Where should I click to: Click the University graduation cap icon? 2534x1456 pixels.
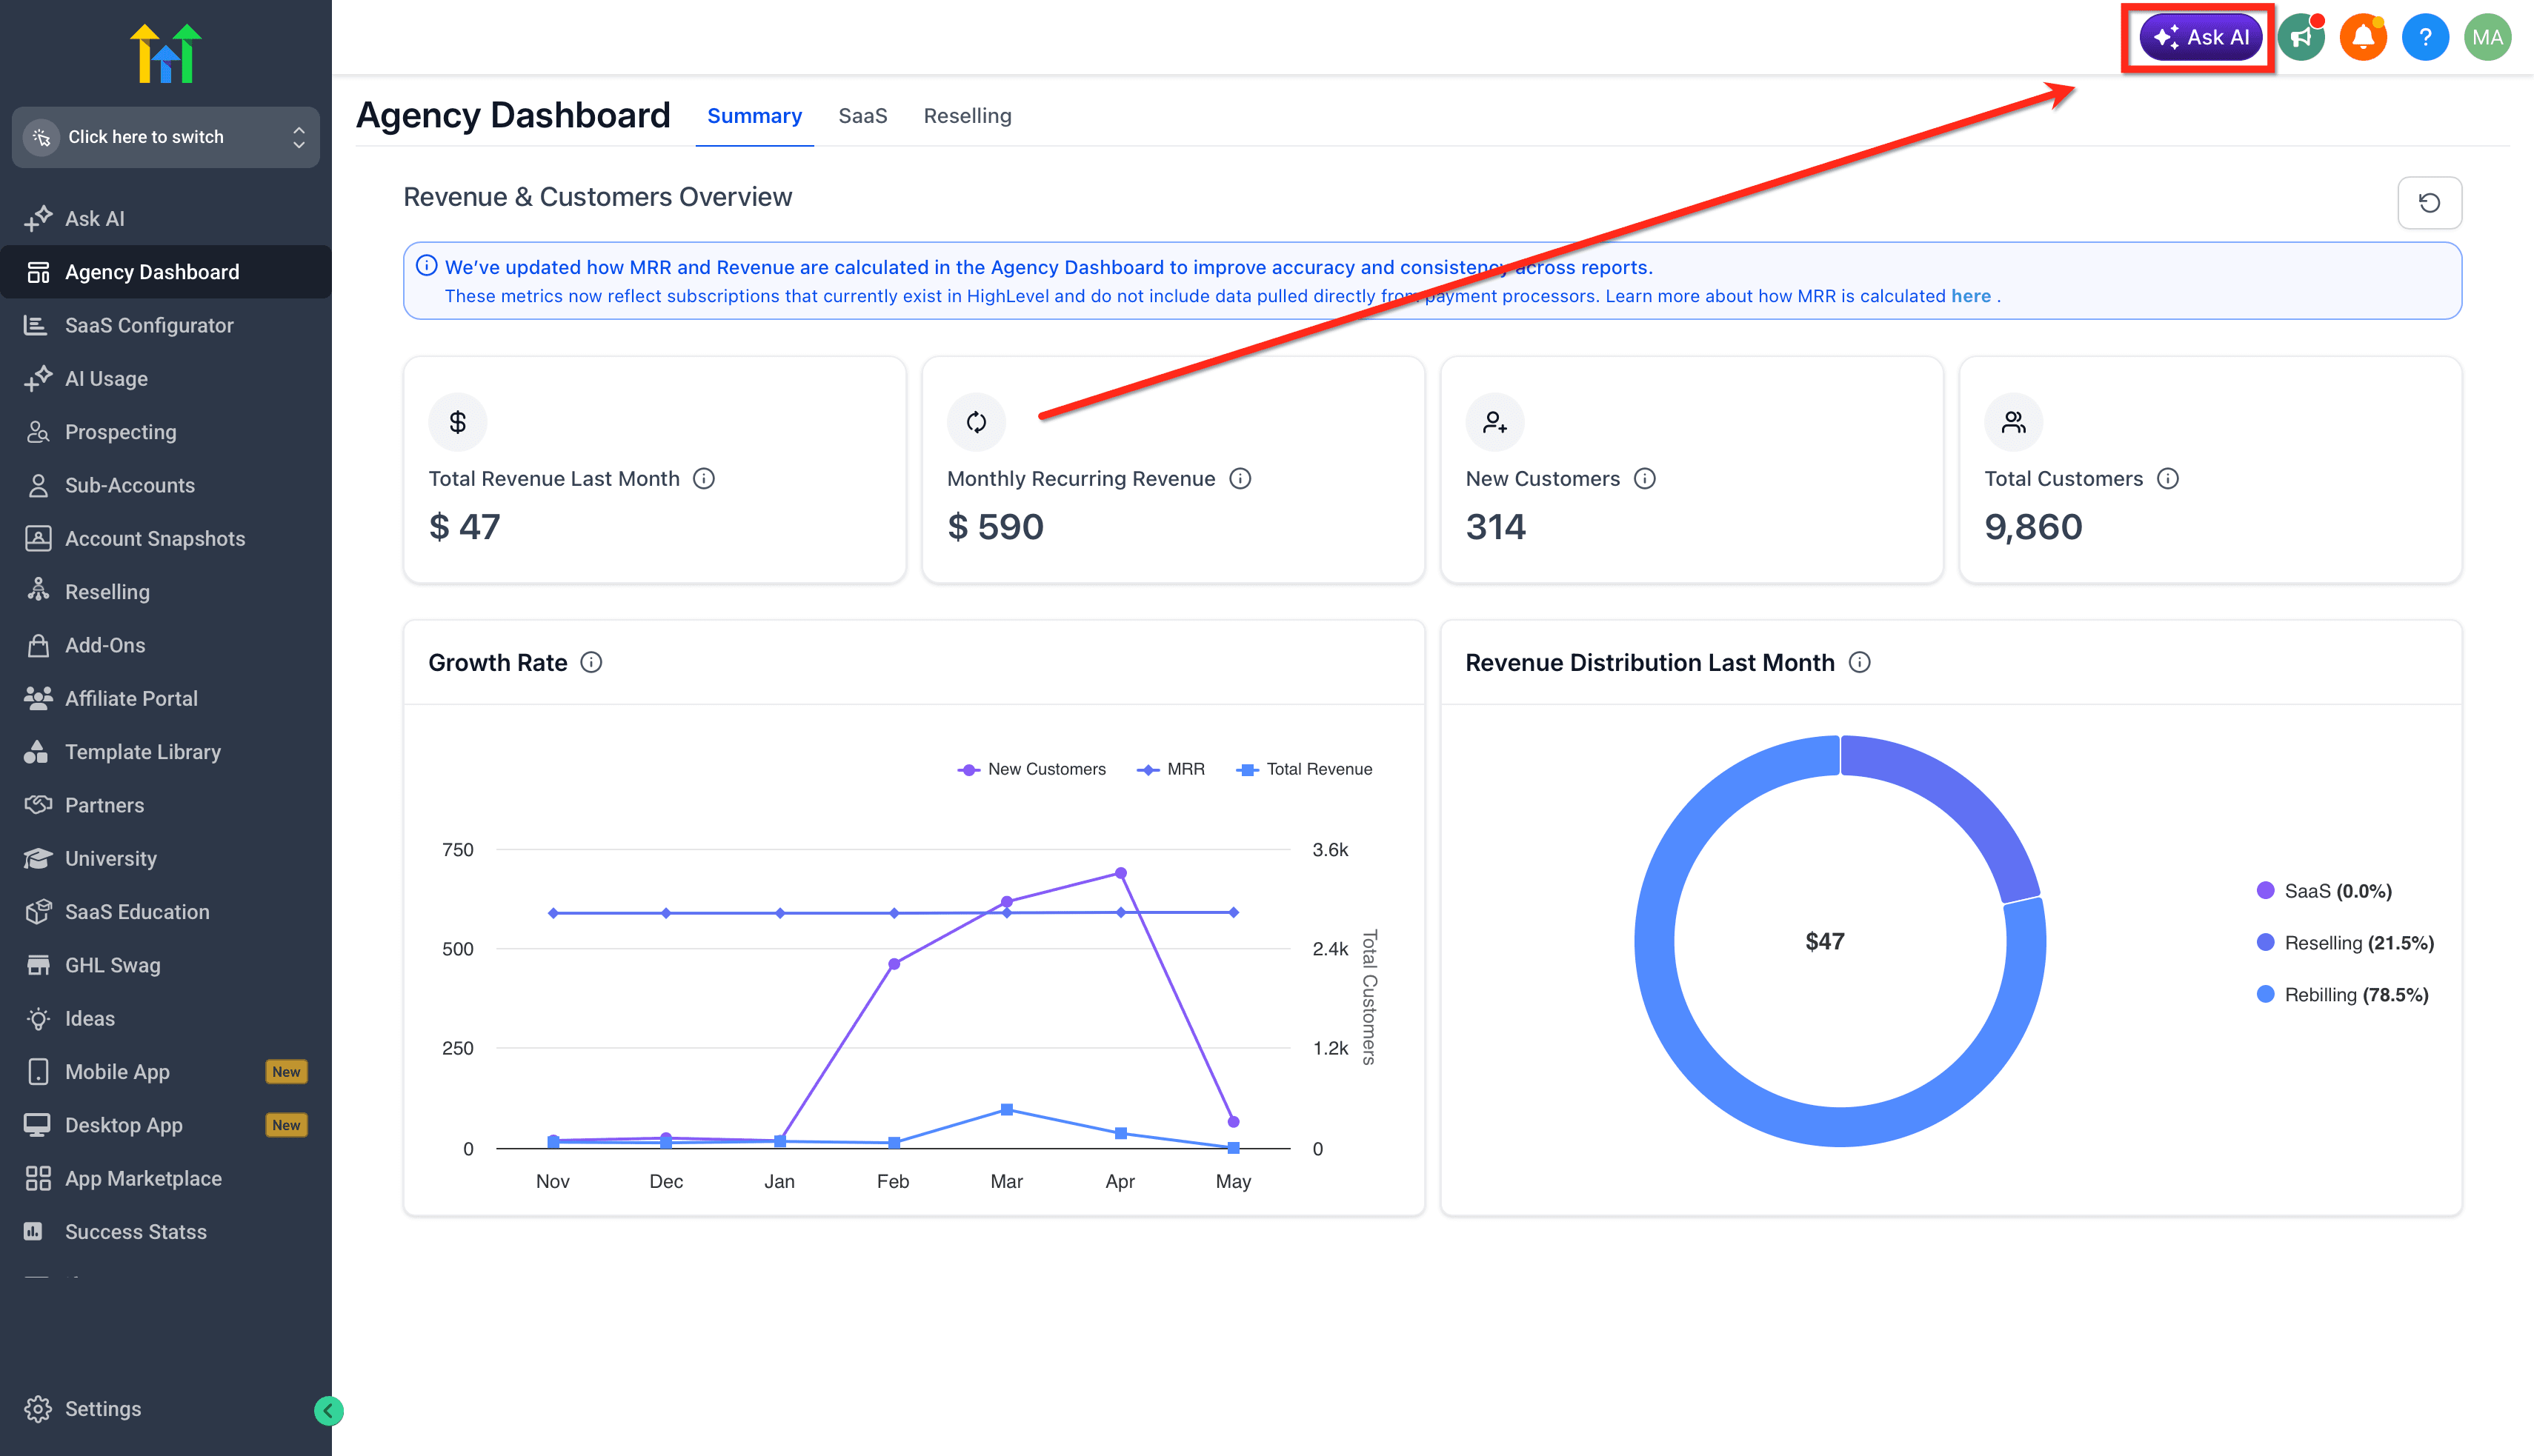38,858
